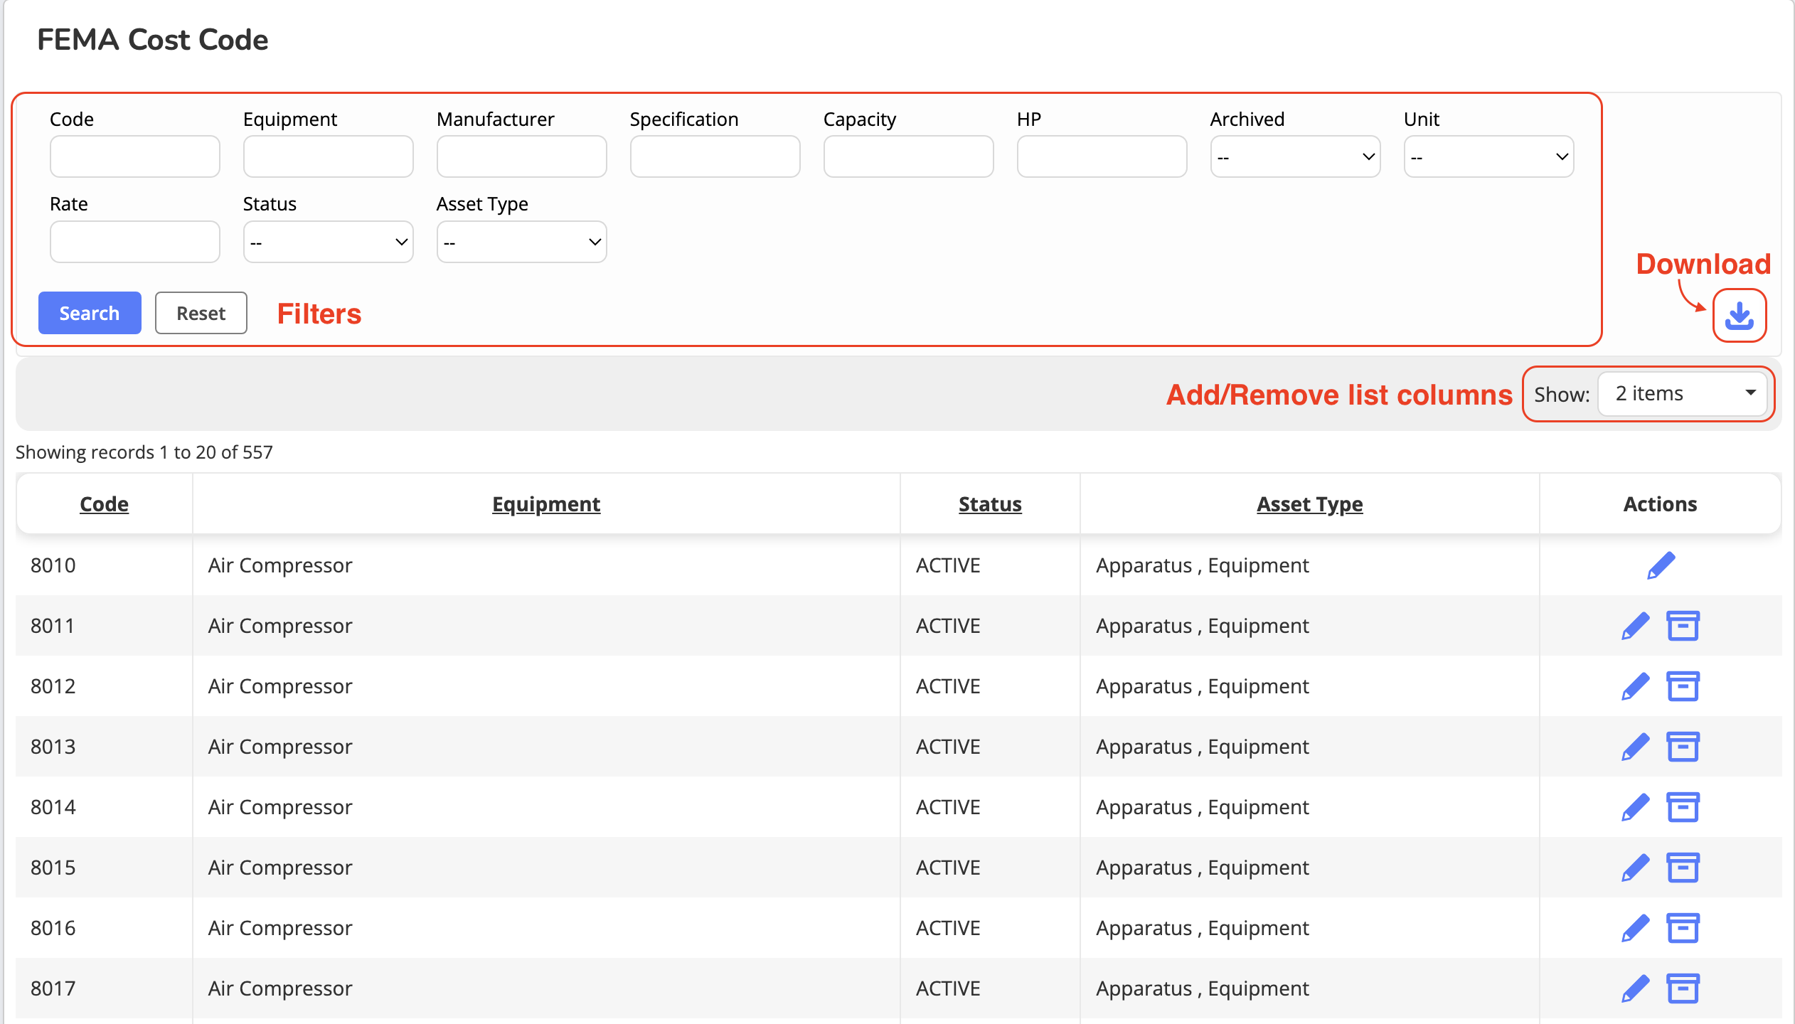Click the Search button
1795x1024 pixels.
pos(90,313)
